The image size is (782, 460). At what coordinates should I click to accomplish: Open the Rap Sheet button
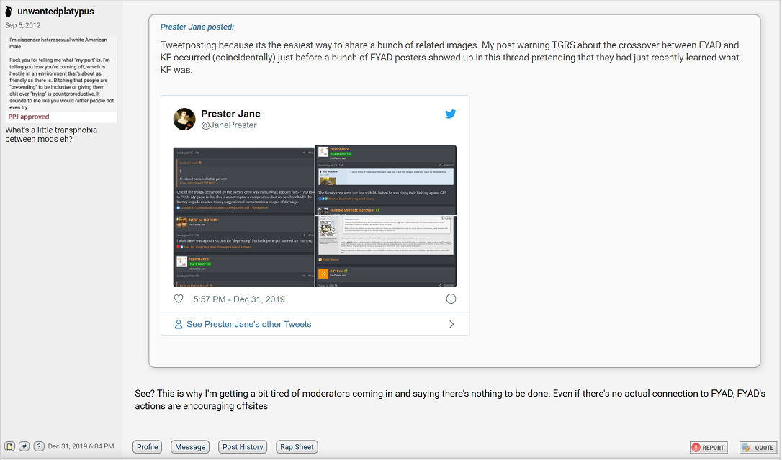(297, 447)
